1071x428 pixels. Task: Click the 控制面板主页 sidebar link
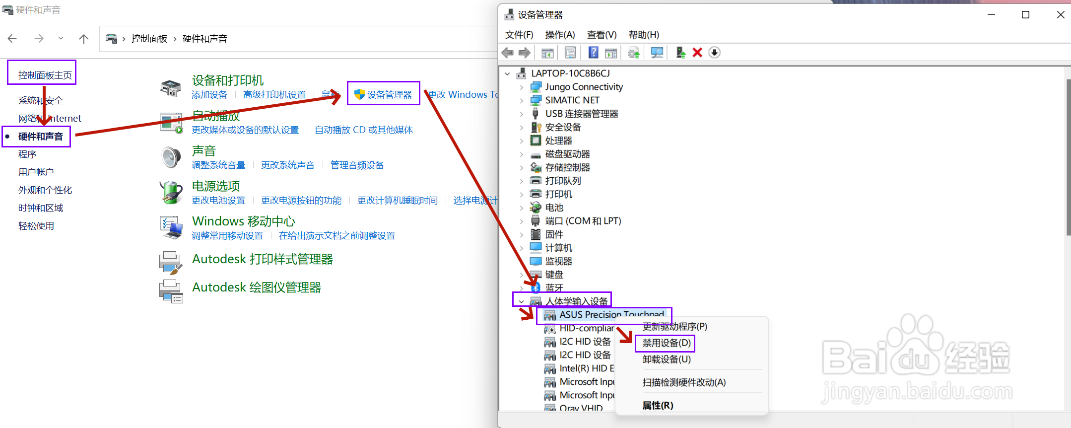tap(45, 75)
